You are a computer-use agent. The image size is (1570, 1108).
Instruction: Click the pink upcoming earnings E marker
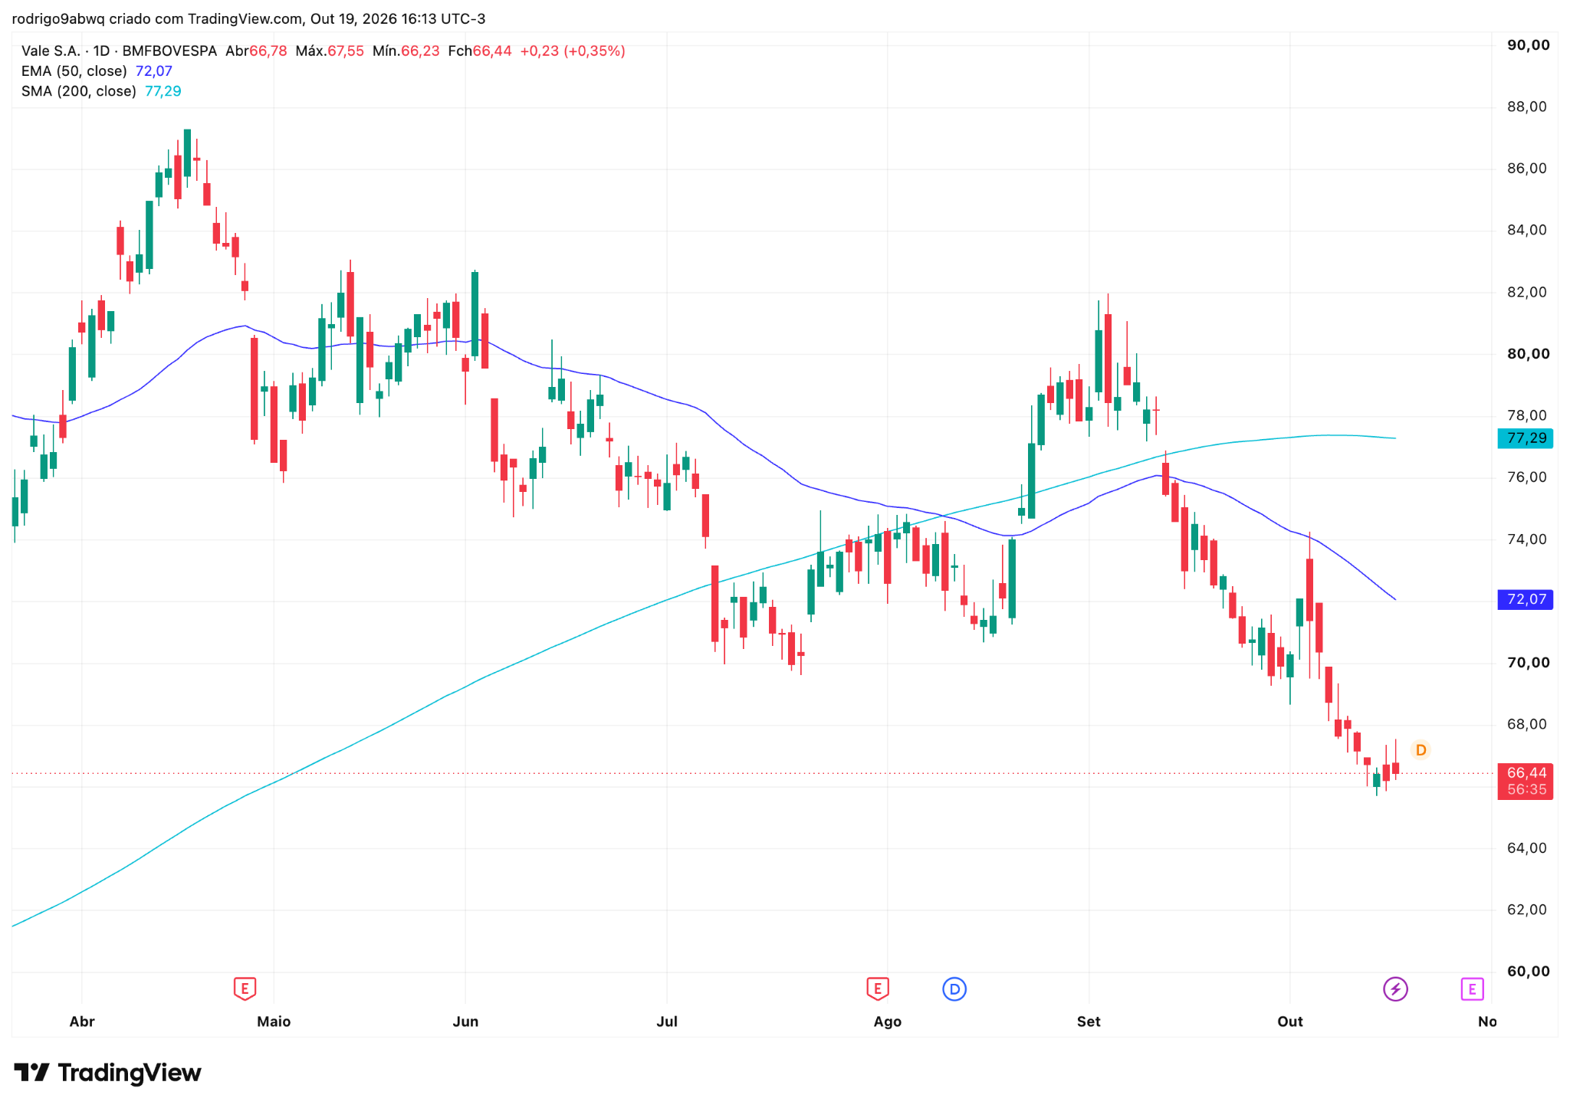1472,989
